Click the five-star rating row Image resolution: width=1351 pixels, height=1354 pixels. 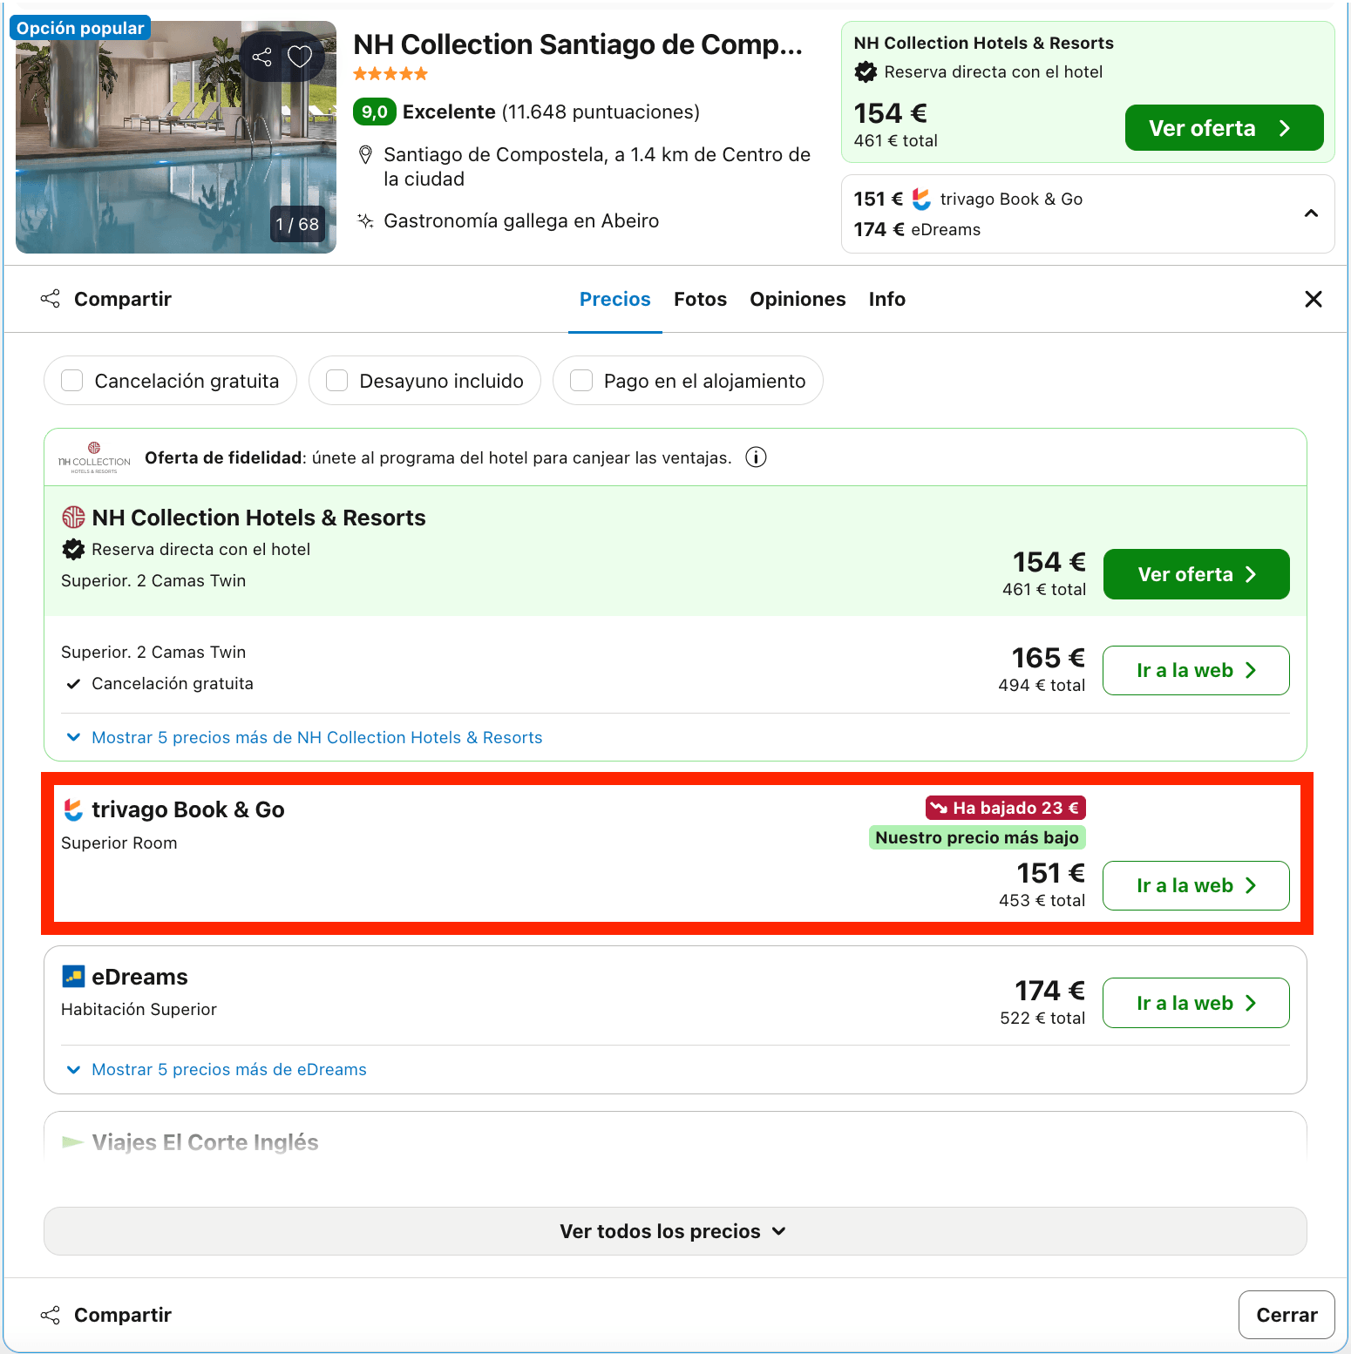(390, 74)
